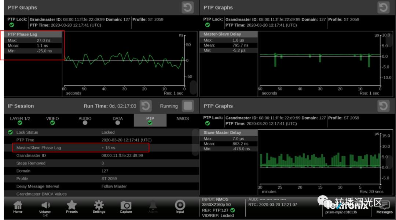The height and width of the screenshot is (220, 396).
Task: Click the Volume 1-2 speaker icon
Action: [x=45, y=207]
